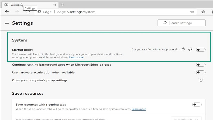
Task: Click the thumbs down feedback icon
Action: click(190, 49)
